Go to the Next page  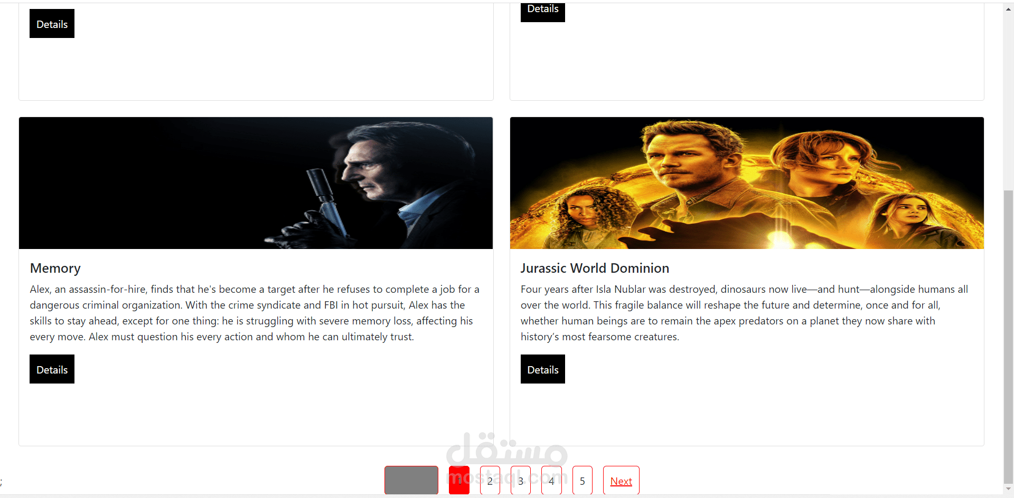coord(621,481)
